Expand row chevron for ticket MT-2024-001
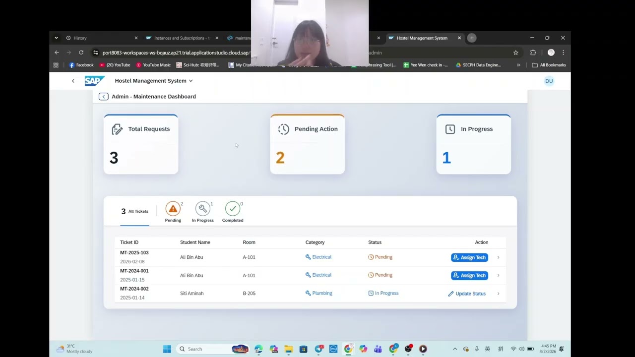Viewport: 635px width, 357px height. pos(498,275)
